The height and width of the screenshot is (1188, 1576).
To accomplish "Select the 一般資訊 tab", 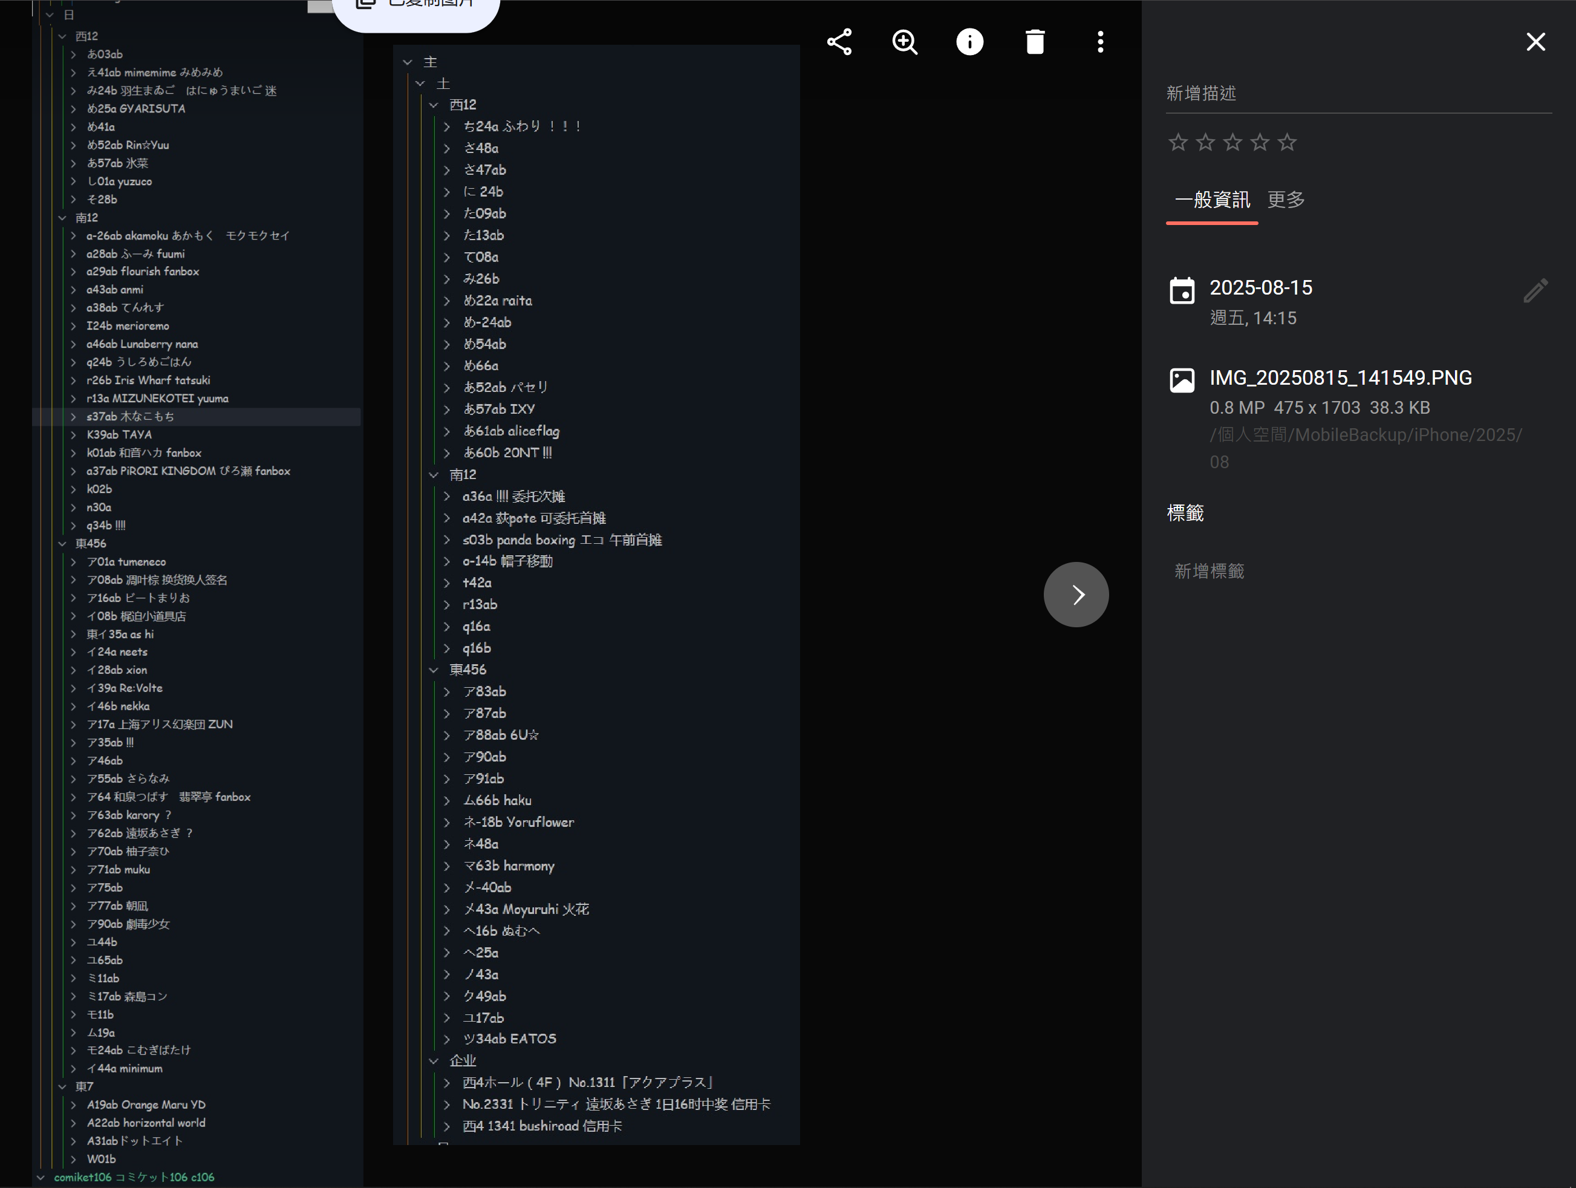I will click(1212, 200).
